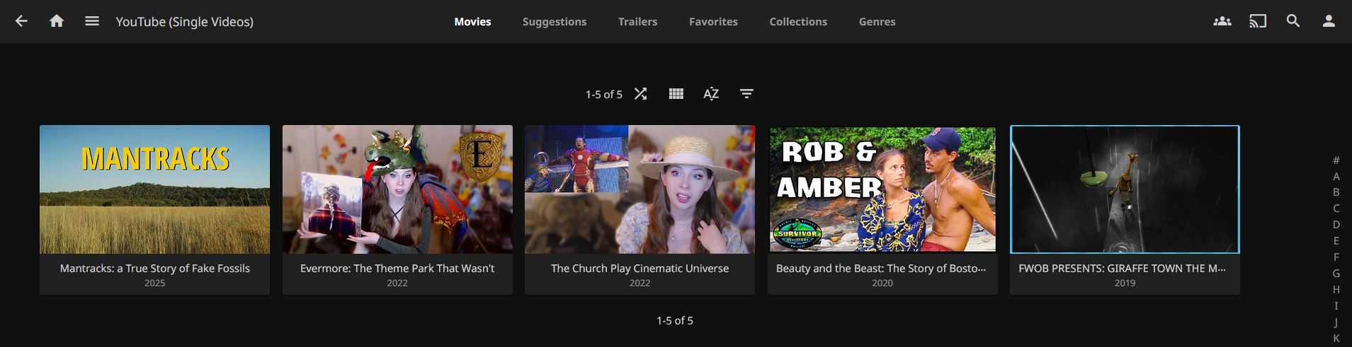Open the Mantracks video thumbnail
Screen dimensions: 1352x347
[x=154, y=189]
